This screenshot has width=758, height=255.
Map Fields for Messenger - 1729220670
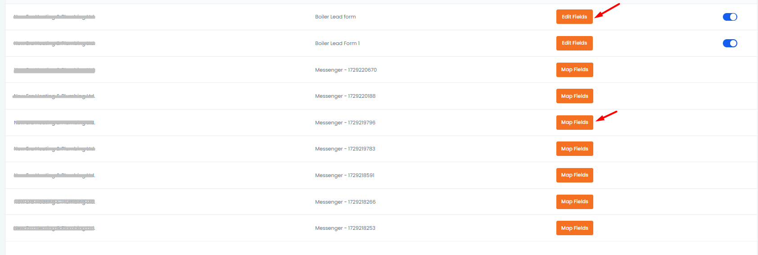click(x=574, y=70)
